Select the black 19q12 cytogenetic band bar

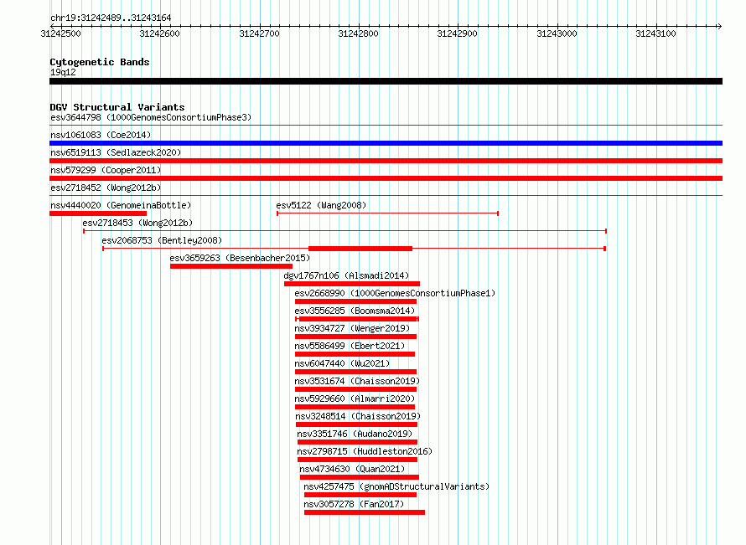(x=386, y=81)
